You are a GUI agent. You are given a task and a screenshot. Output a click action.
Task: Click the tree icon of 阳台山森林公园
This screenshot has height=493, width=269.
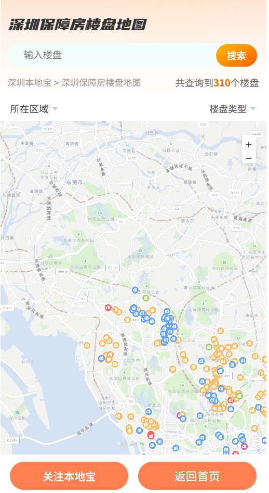183,386
